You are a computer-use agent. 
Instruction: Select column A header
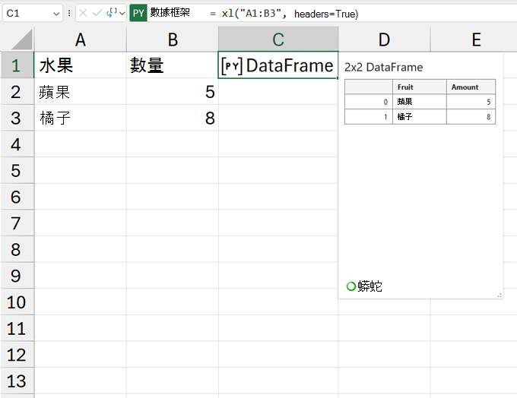[81, 39]
